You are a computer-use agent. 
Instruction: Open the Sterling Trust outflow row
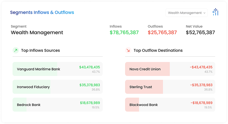170,87
